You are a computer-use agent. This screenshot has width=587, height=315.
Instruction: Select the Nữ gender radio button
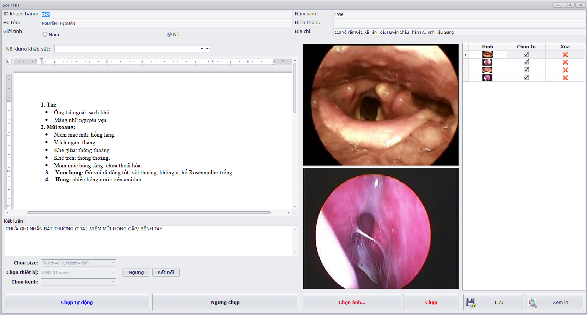pos(169,34)
